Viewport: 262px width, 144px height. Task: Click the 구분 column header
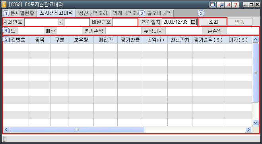point(60,40)
